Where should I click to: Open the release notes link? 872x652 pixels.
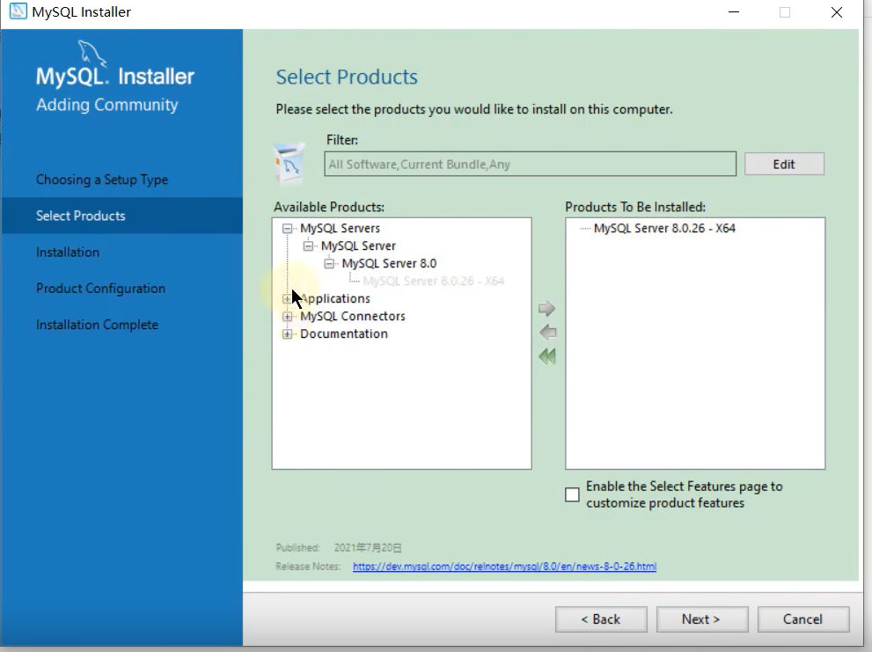click(504, 567)
